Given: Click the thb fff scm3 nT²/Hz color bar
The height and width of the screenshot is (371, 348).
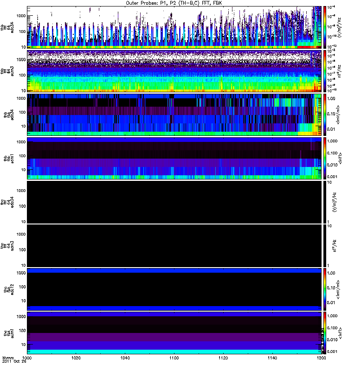Looking at the screenshot, I should point(324,71).
